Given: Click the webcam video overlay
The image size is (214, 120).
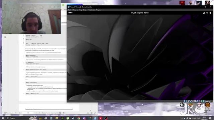Looking at the screenshot, I should (31, 17).
